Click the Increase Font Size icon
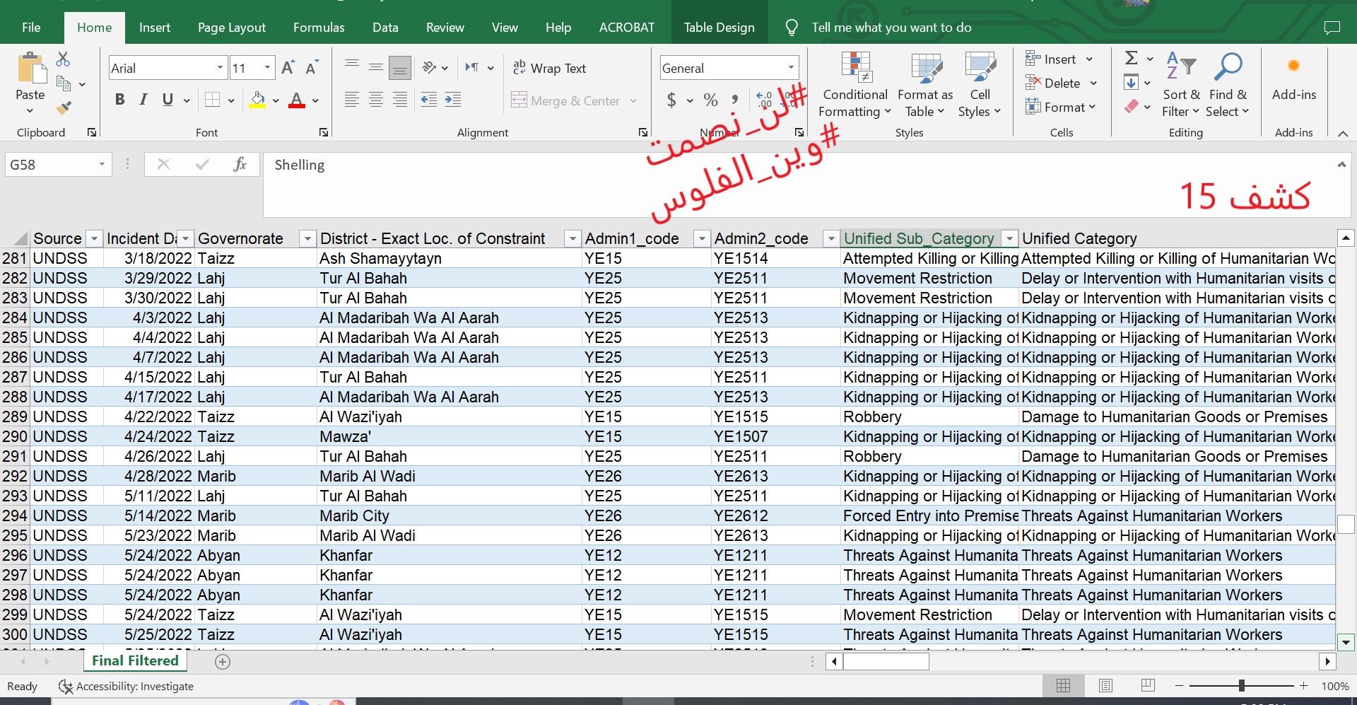1357x705 pixels. pos(288,68)
